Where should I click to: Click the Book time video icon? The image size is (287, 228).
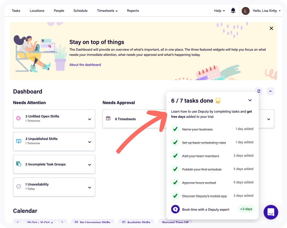(x=175, y=209)
